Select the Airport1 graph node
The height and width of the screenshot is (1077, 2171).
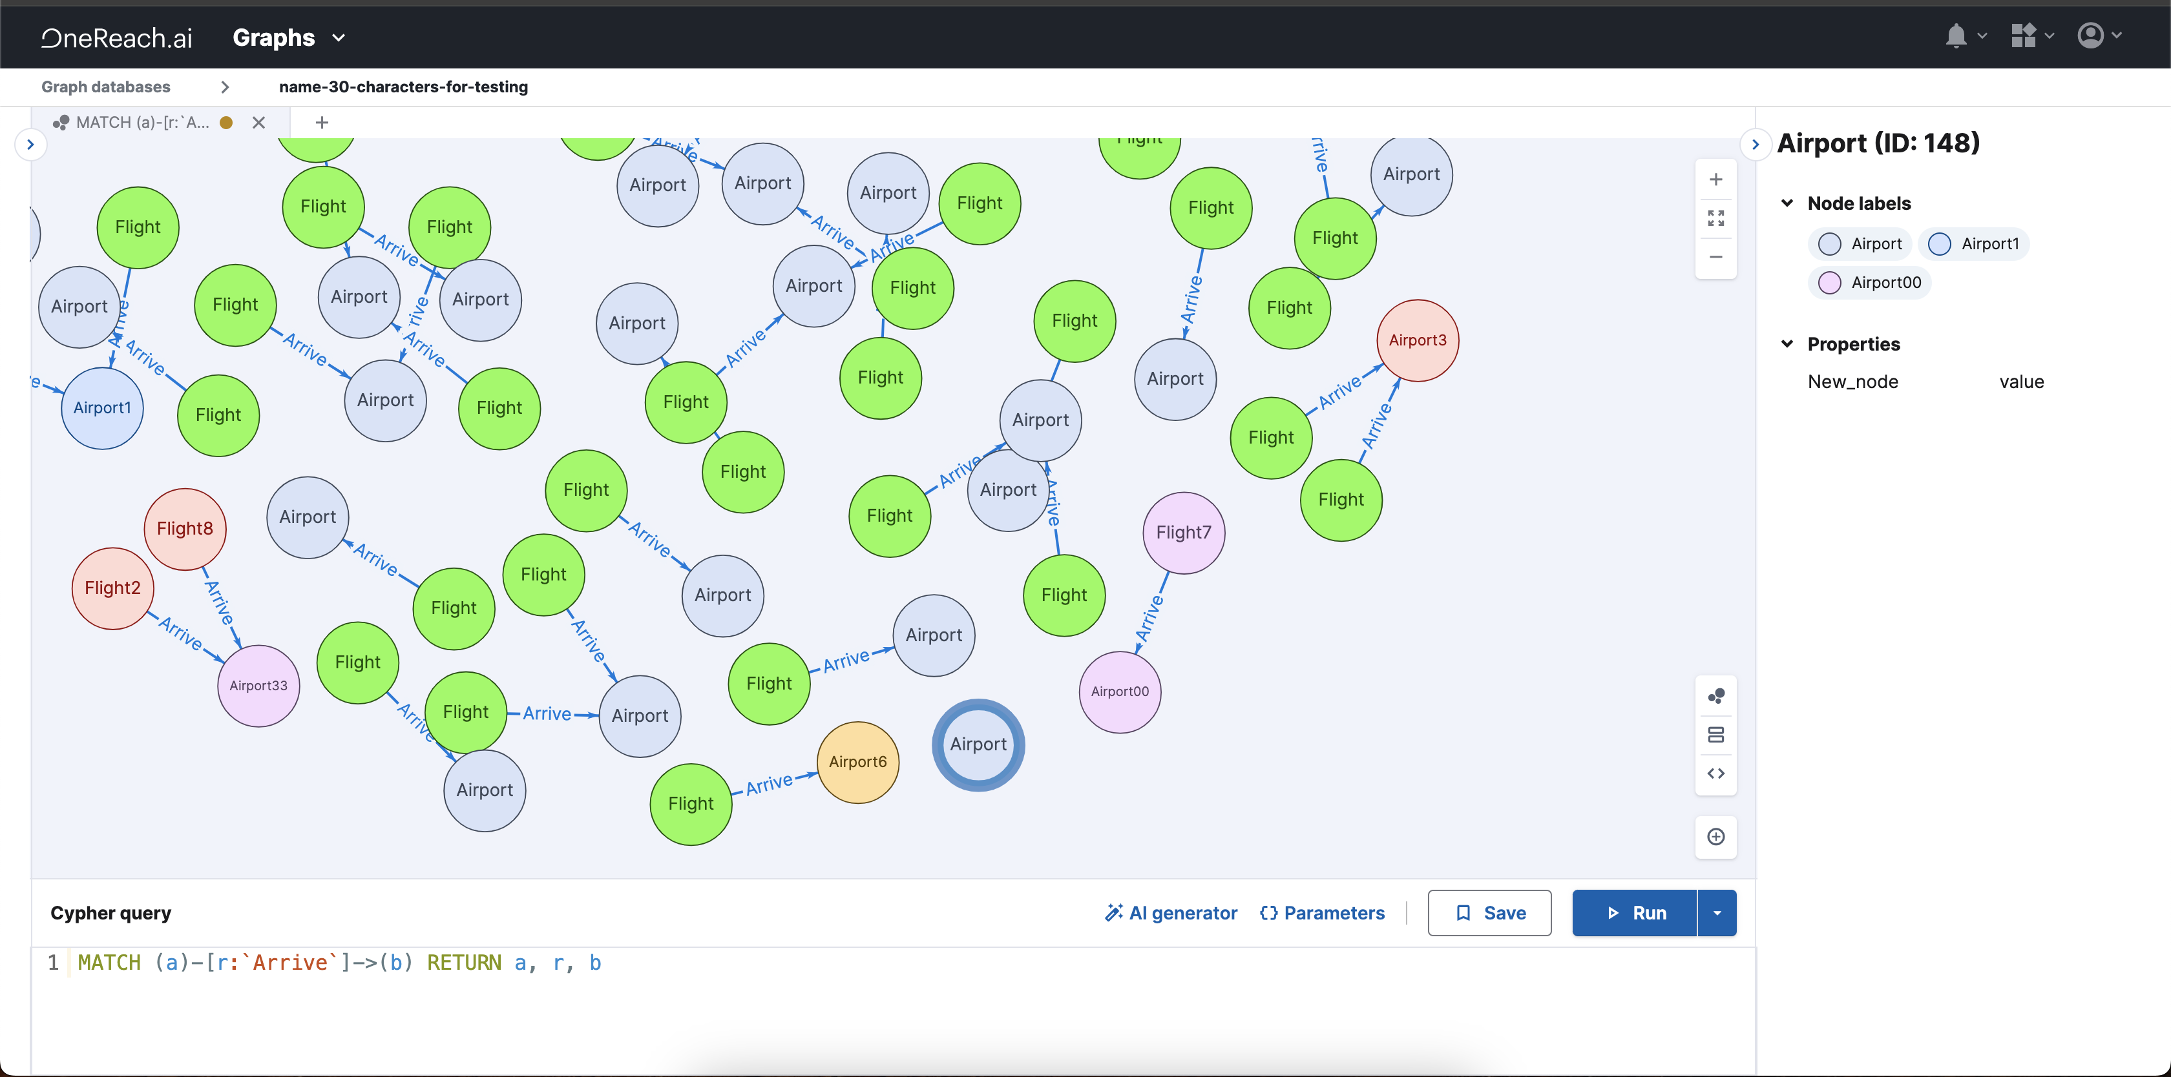point(102,409)
